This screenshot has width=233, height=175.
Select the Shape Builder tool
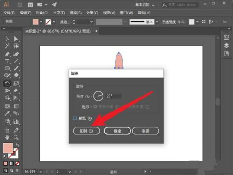[7, 98]
